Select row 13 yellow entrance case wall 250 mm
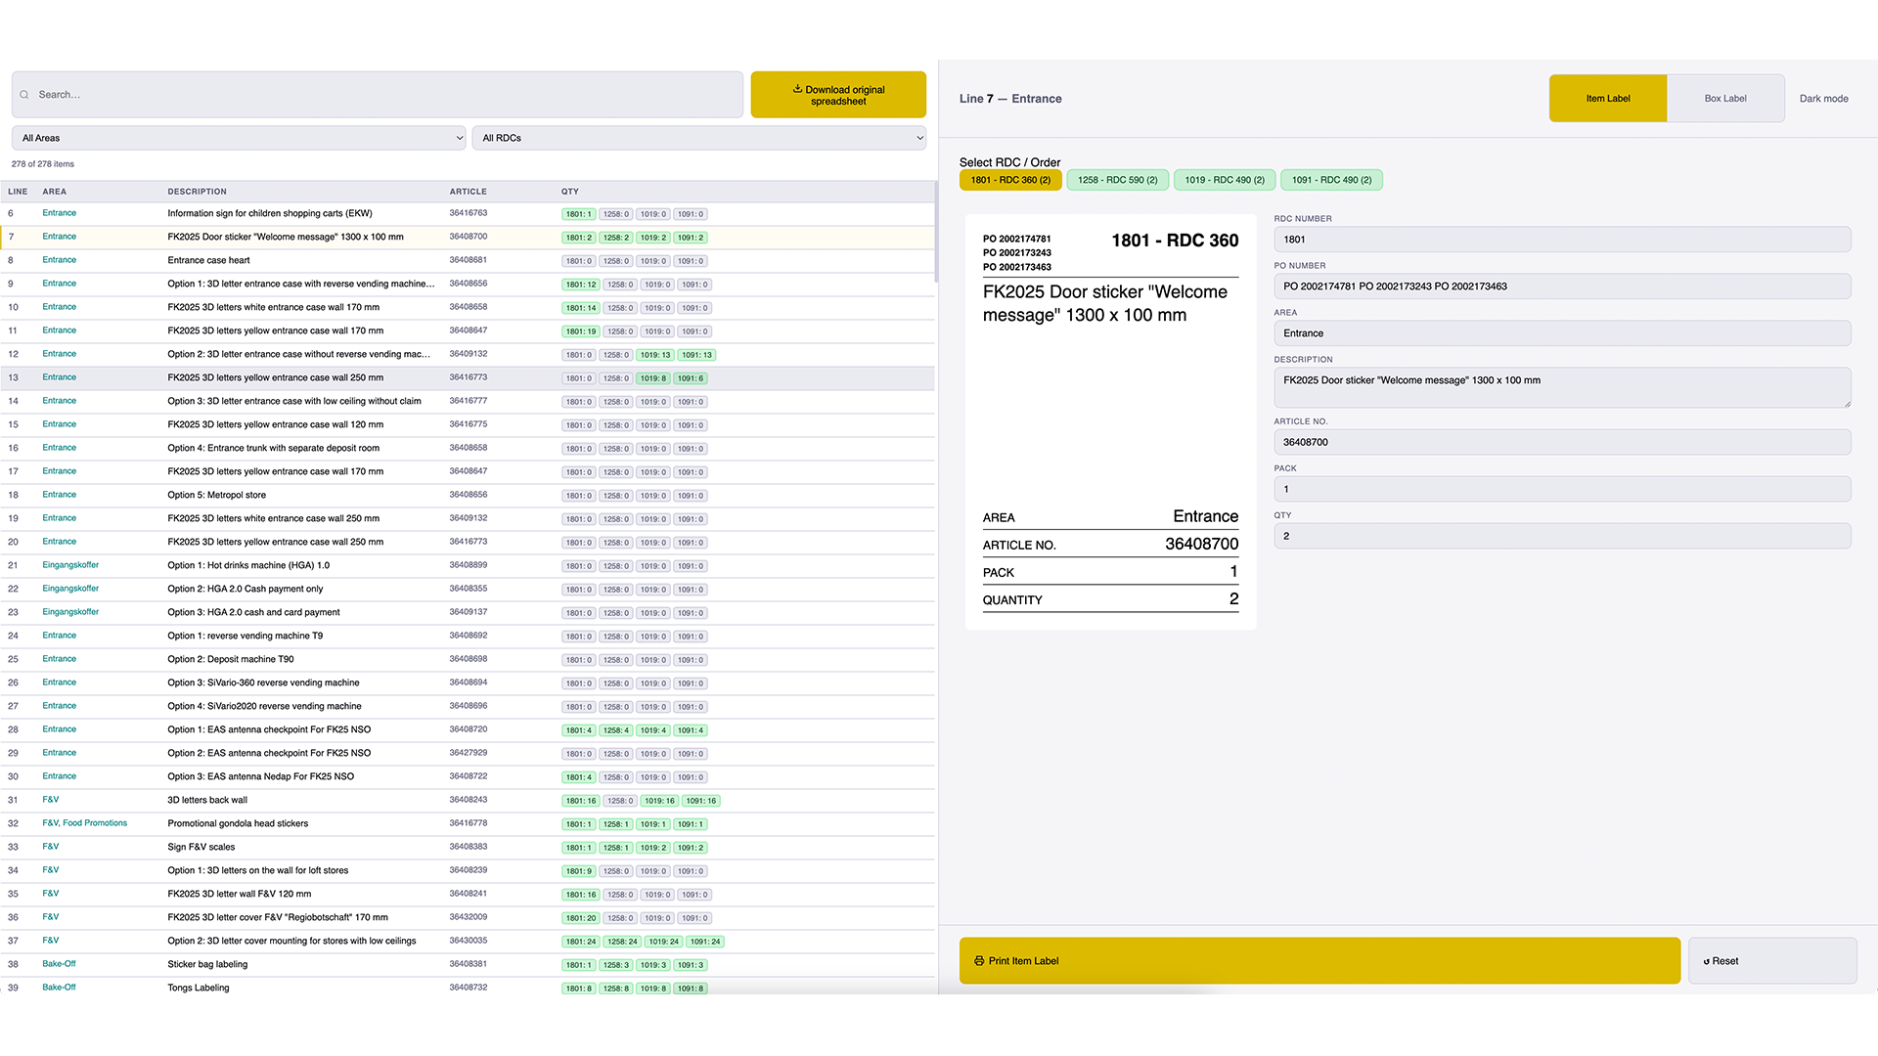Image resolution: width=1878 pixels, height=1056 pixels. click(x=468, y=377)
